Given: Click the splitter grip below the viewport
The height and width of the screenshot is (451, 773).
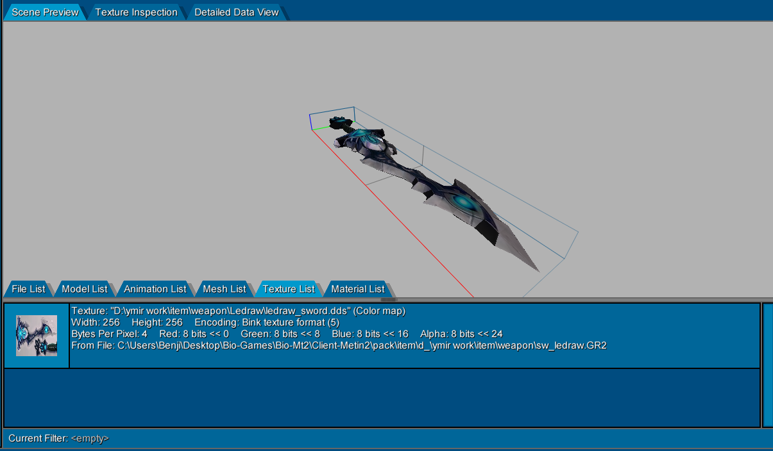Looking at the screenshot, I should (389, 299).
